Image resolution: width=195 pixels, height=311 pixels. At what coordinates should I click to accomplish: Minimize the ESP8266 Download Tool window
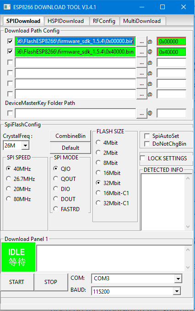coord(142,7)
